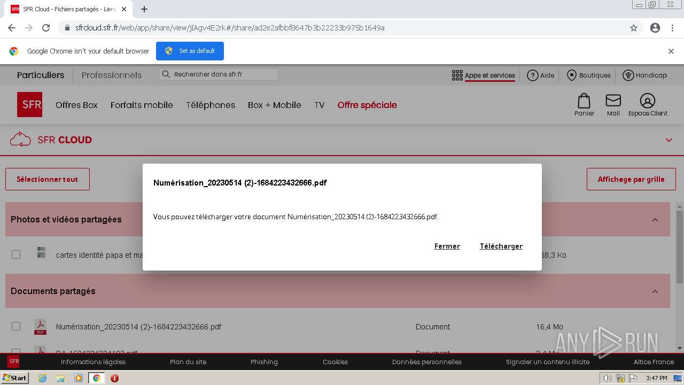Open the file explorer taskbar icon
This screenshot has height=385, width=684.
tap(60, 378)
